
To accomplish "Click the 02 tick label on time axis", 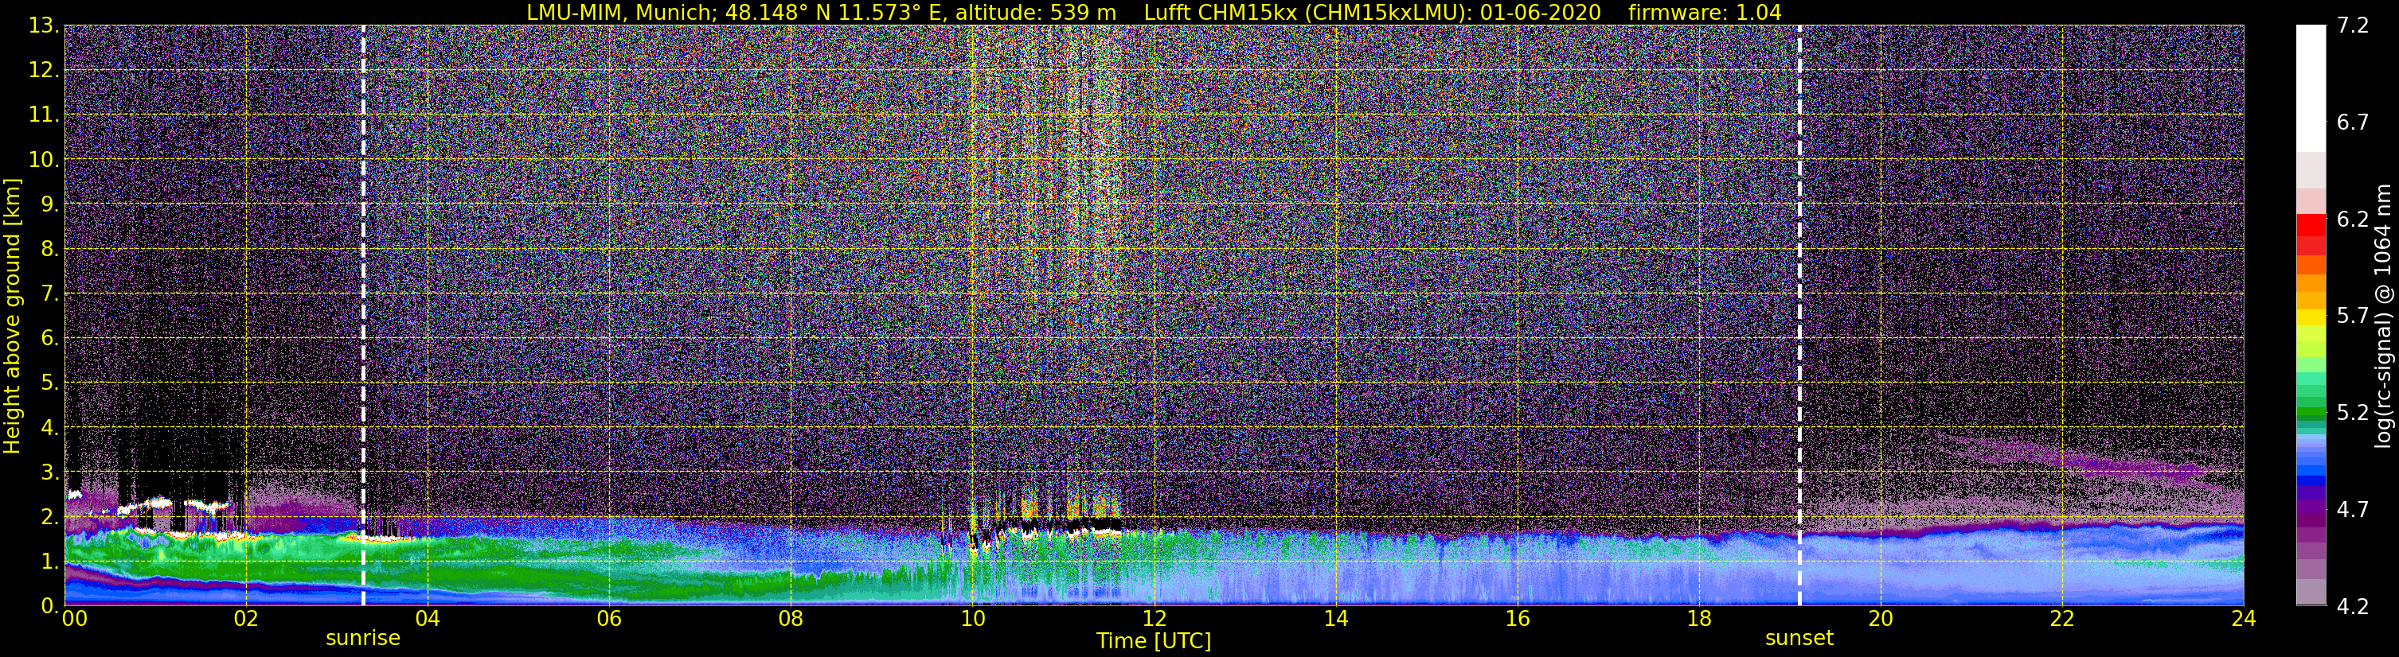I will (246, 618).
